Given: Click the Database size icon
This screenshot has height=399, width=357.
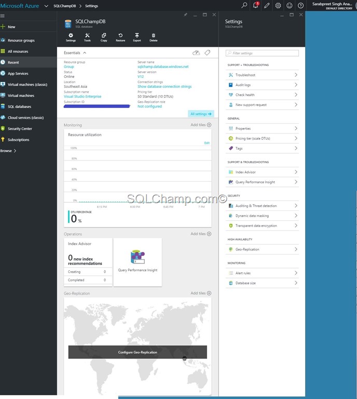Looking at the screenshot, I should pos(231,283).
